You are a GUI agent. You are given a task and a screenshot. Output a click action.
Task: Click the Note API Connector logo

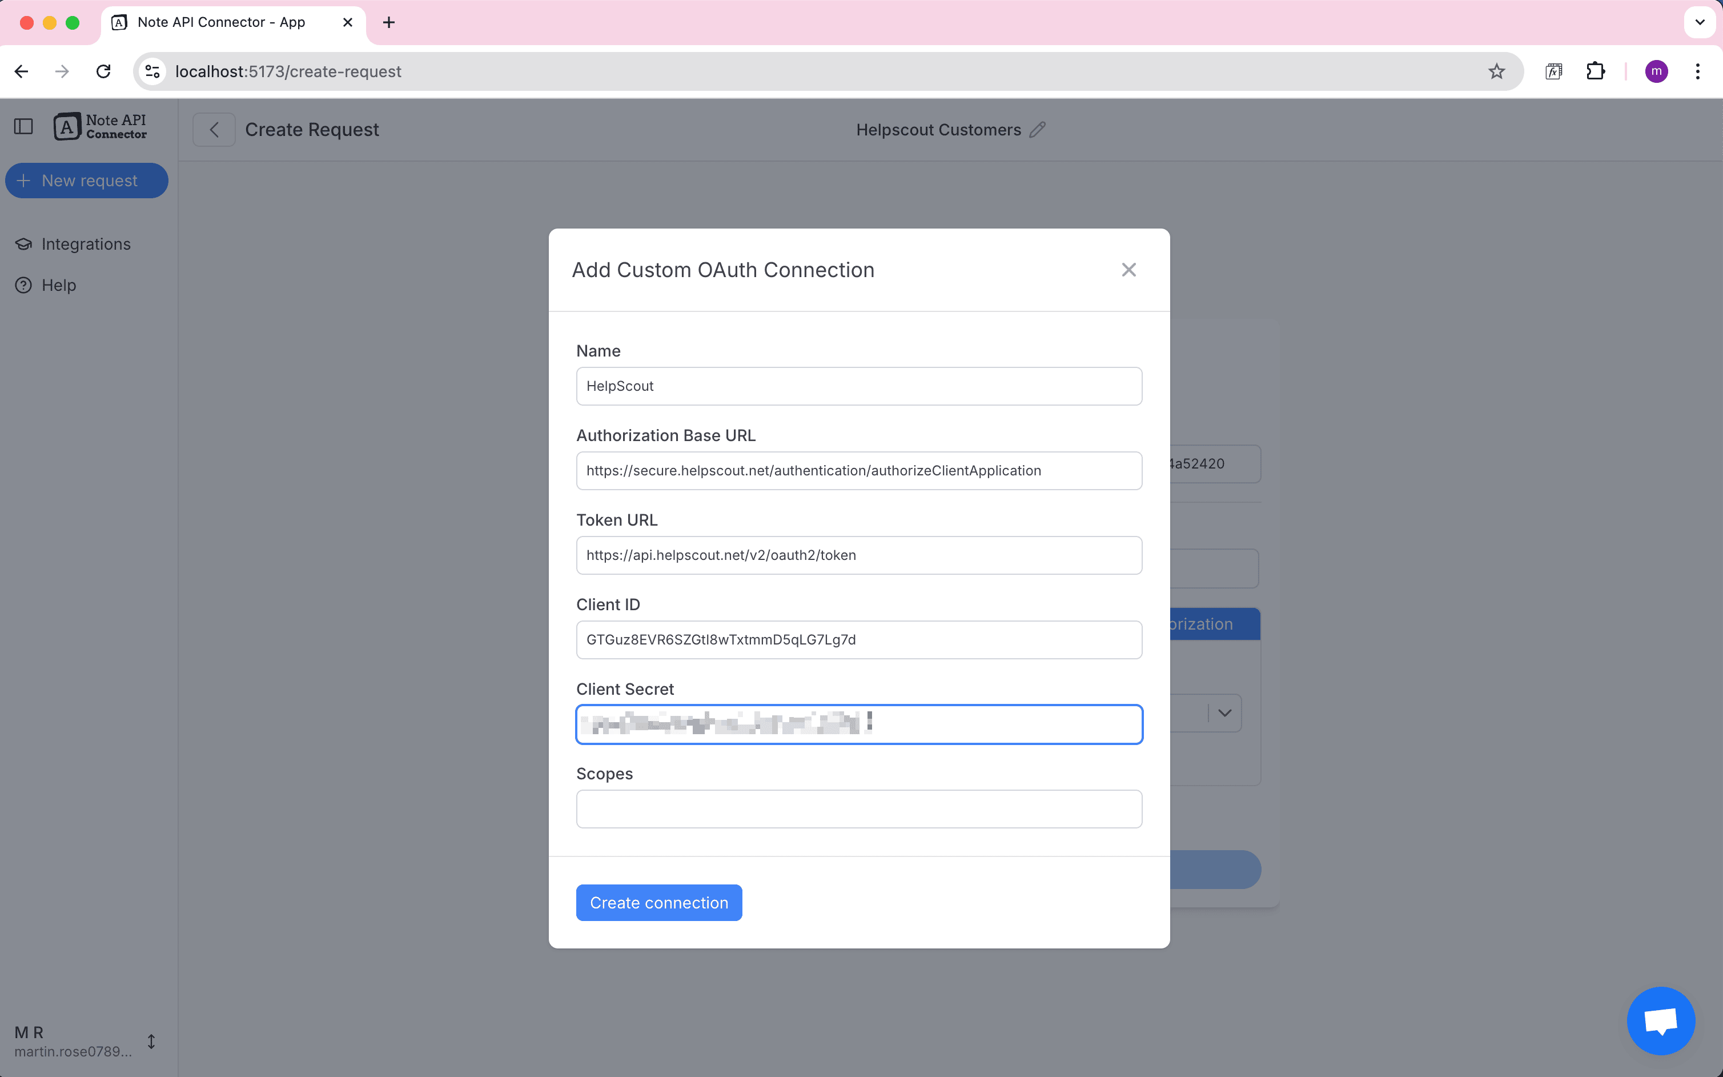[101, 127]
